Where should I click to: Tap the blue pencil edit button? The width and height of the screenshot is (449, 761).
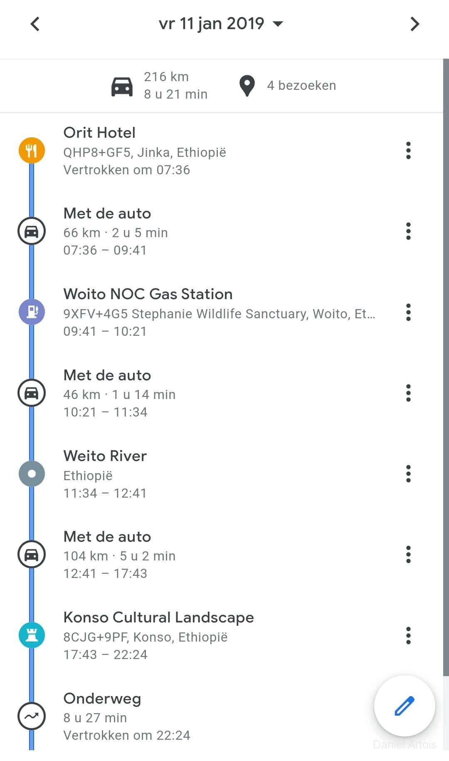(x=404, y=706)
